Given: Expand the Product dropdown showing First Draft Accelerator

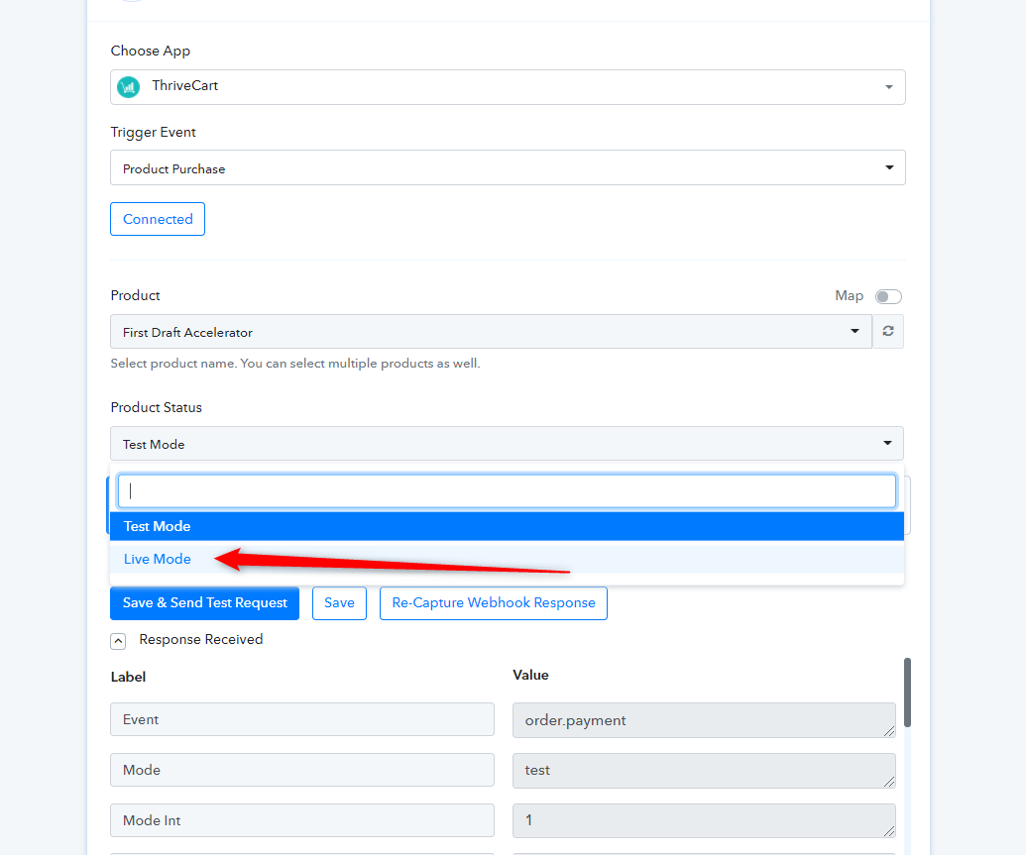Looking at the screenshot, I should click(x=491, y=332).
